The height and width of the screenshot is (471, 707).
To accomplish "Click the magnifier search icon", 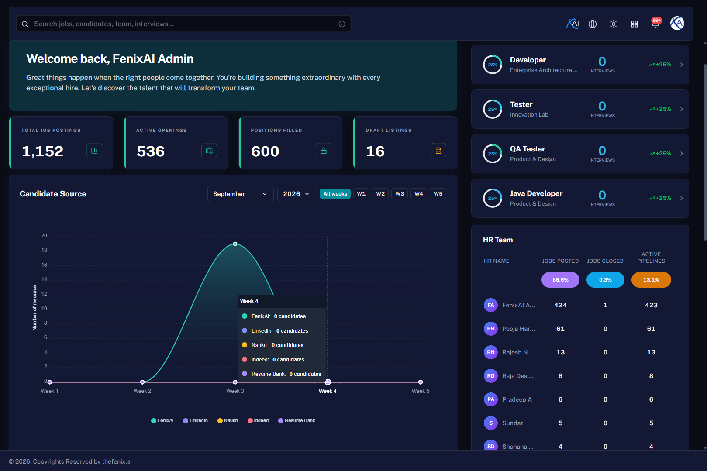I will tap(25, 24).
